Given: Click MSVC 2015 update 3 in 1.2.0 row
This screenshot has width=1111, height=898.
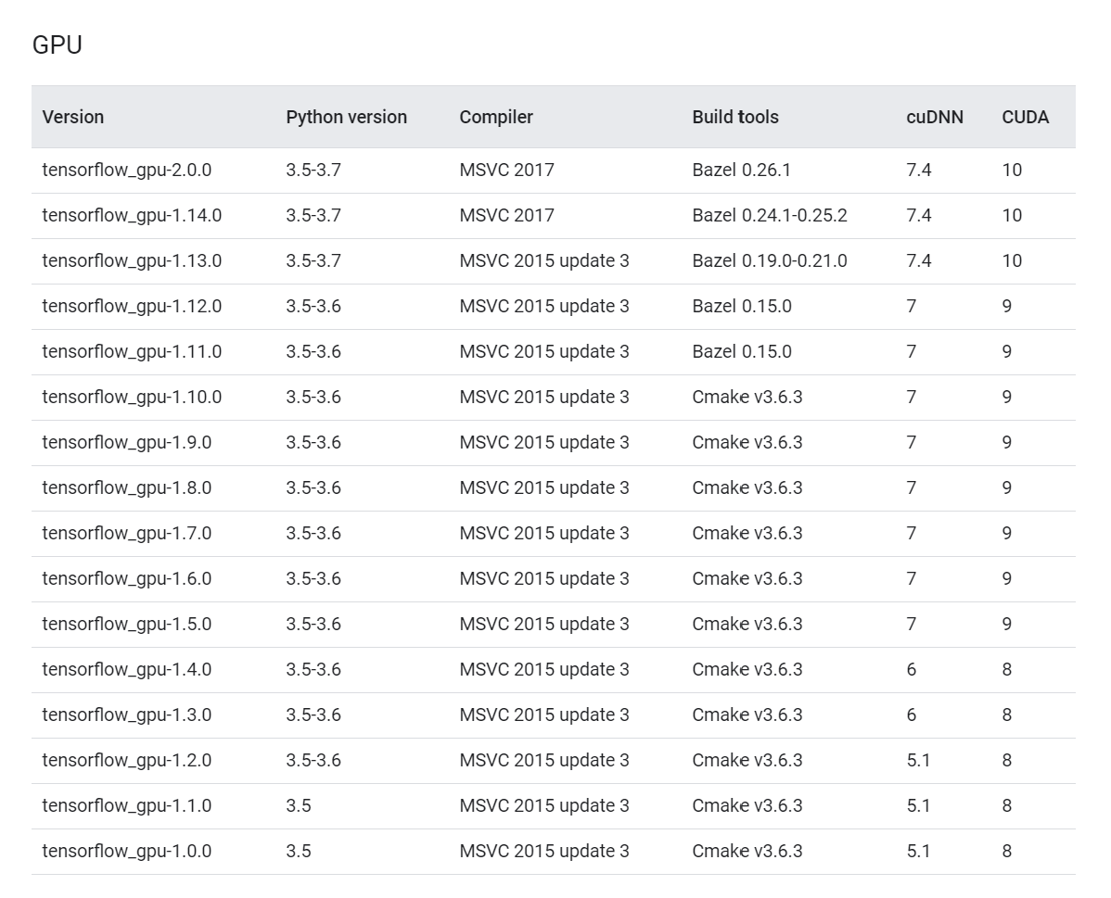Looking at the screenshot, I should coord(544,760).
